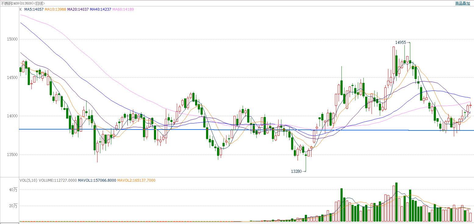Screen dimensions: 474x224
Task: Select the MA20:14037 indicator label
Action: pyautogui.click(x=78, y=9)
